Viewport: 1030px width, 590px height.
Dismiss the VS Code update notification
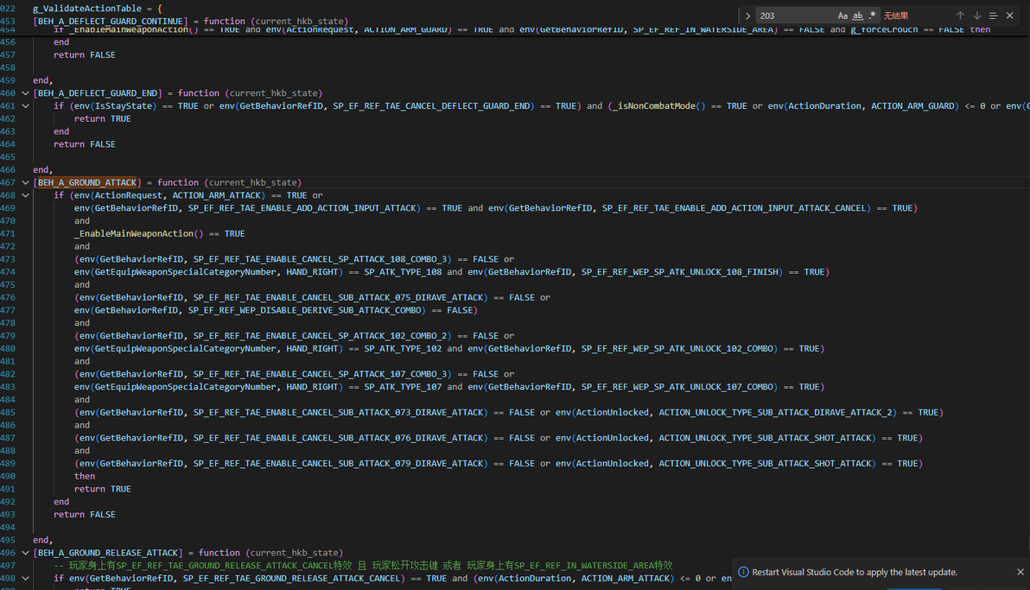coord(1020,572)
